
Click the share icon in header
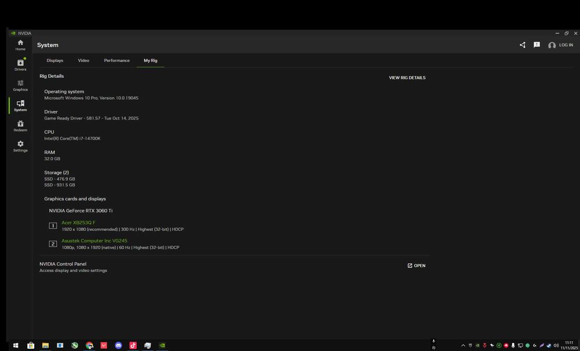(523, 45)
